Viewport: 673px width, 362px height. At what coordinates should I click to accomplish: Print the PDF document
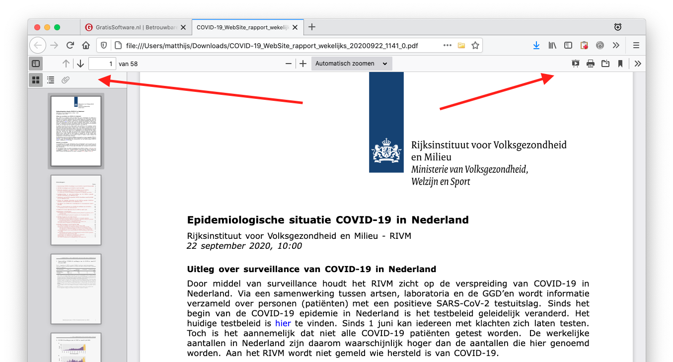591,64
